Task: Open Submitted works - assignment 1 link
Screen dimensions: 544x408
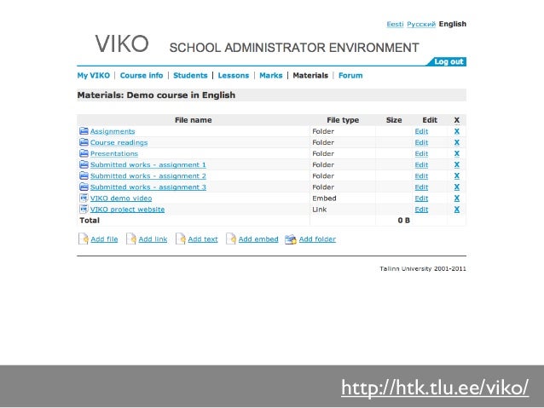Action: click(148, 164)
